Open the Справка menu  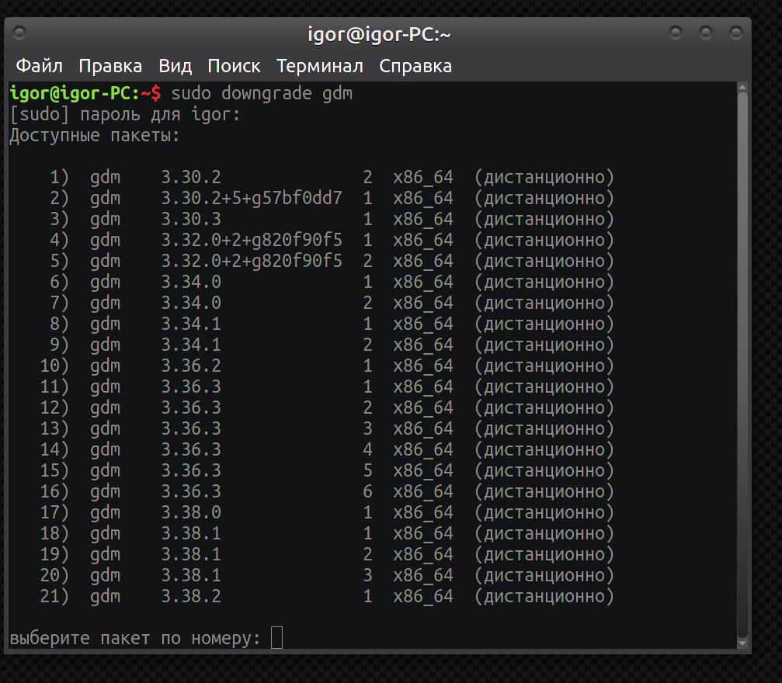pyautogui.click(x=415, y=66)
